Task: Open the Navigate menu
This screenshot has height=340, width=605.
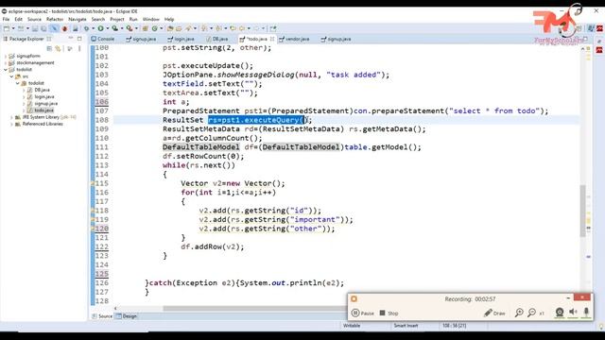Action: click(78, 19)
